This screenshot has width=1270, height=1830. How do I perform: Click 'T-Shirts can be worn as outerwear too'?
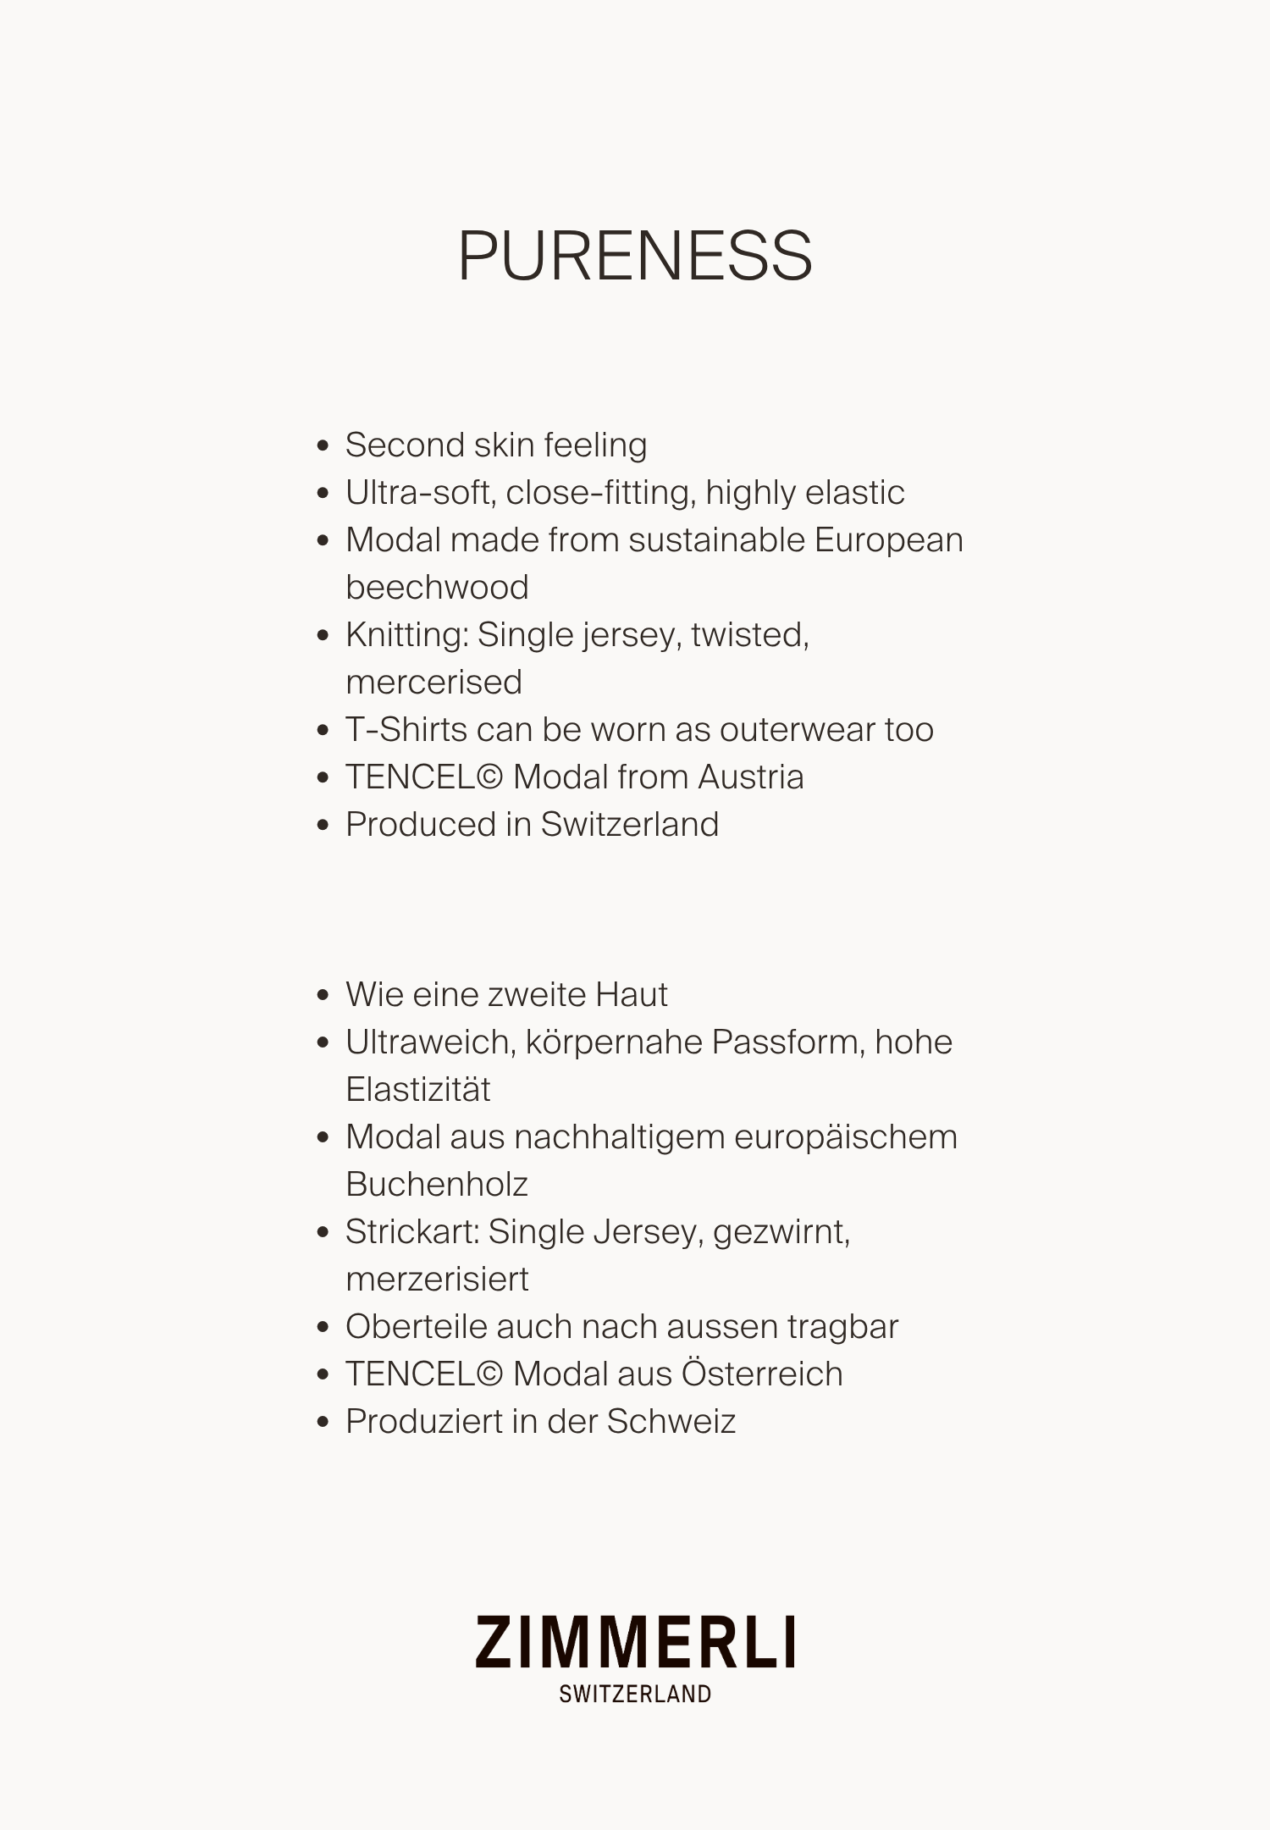point(639,729)
